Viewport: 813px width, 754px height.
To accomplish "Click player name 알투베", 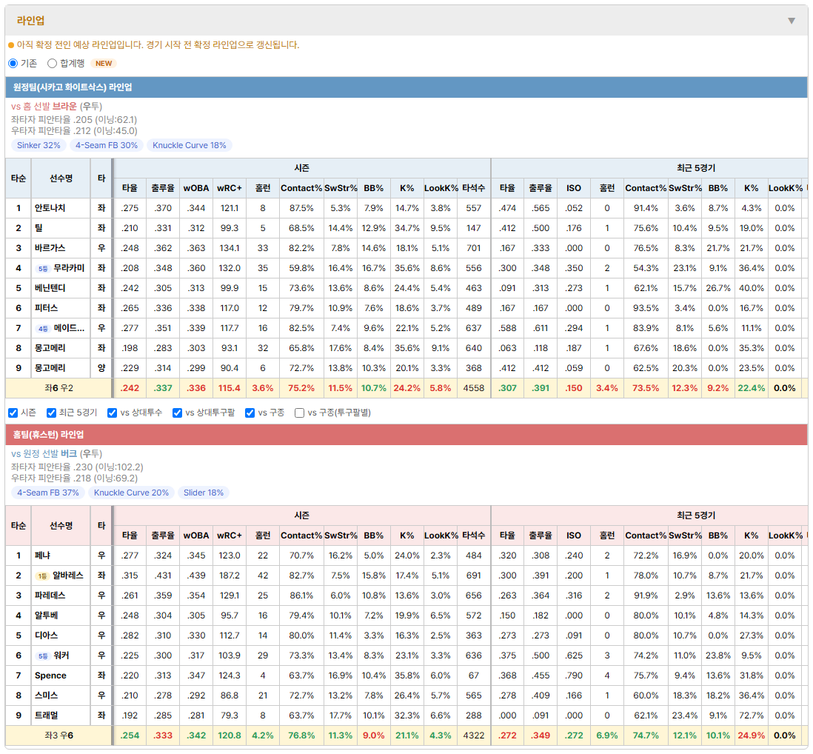I will pyautogui.click(x=46, y=616).
